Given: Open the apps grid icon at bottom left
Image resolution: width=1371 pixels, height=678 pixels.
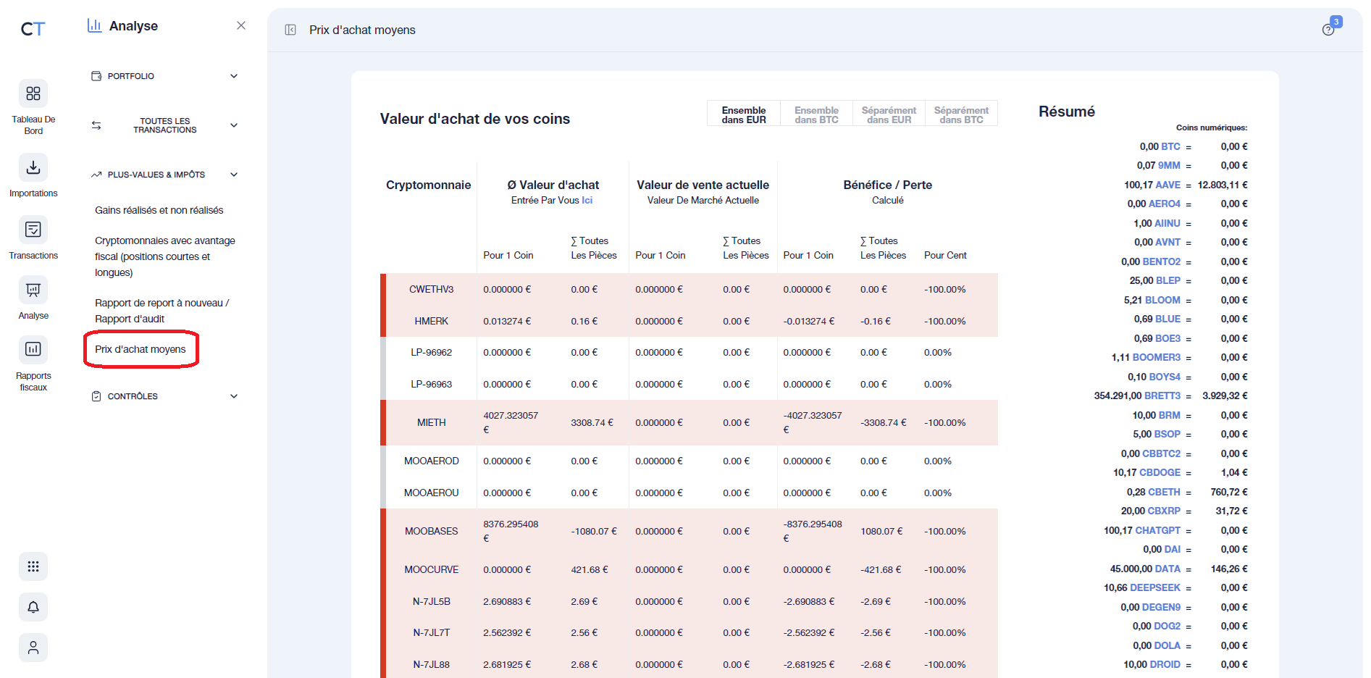Looking at the screenshot, I should point(33,566).
